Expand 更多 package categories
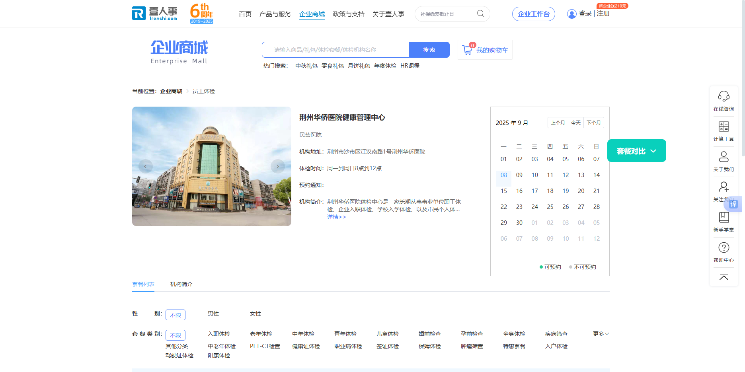The width and height of the screenshot is (745, 372). tap(601, 334)
